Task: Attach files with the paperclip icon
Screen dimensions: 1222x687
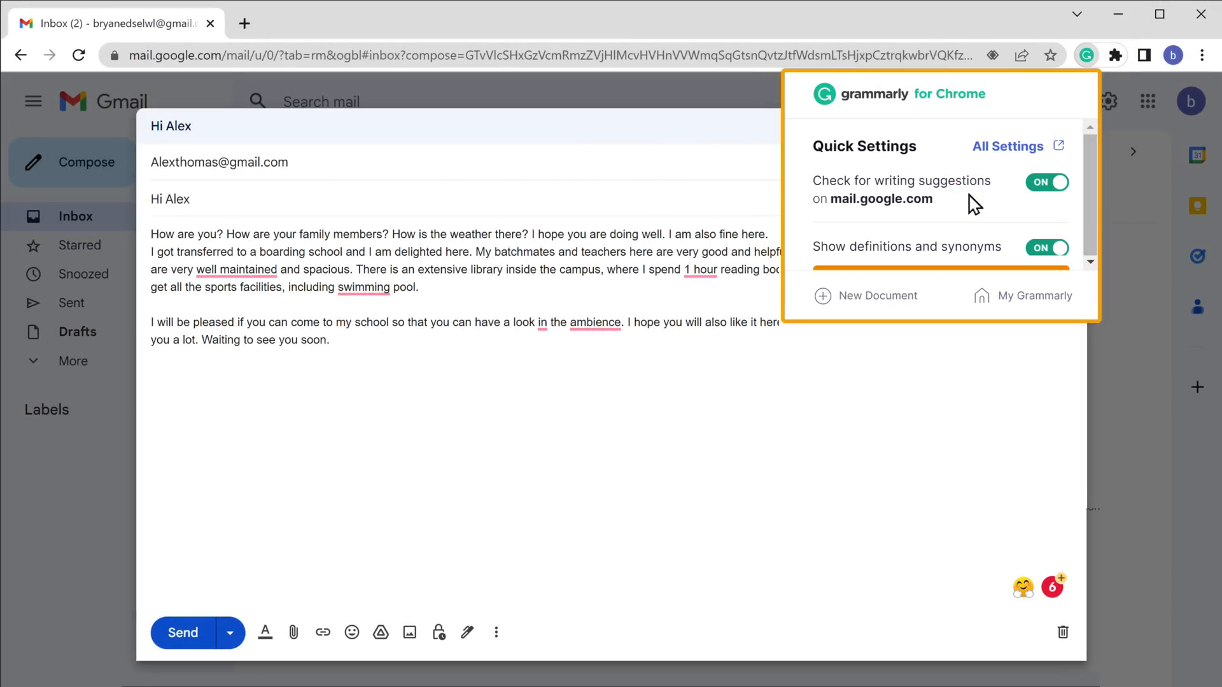Action: 293,632
